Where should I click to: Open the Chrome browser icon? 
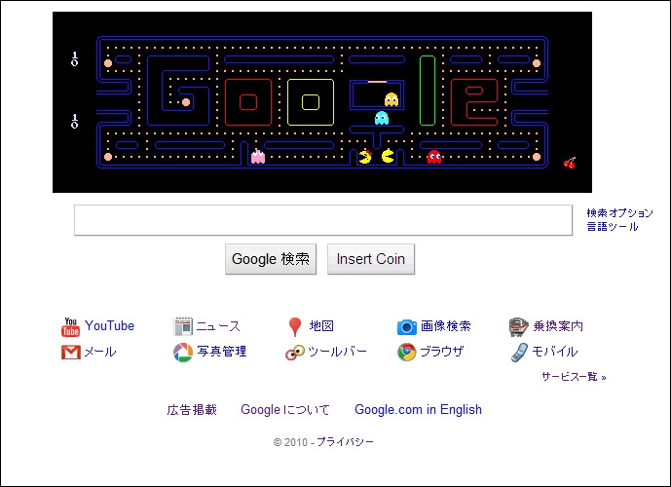point(406,353)
